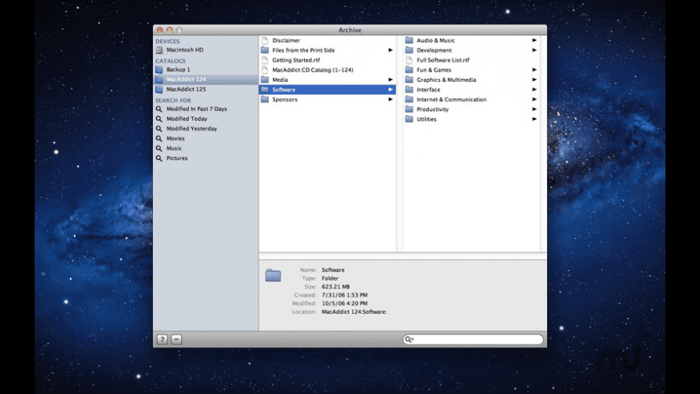Select the MacAddict 125 catalog label
Screen dimensions: 700x394
(x=186, y=89)
